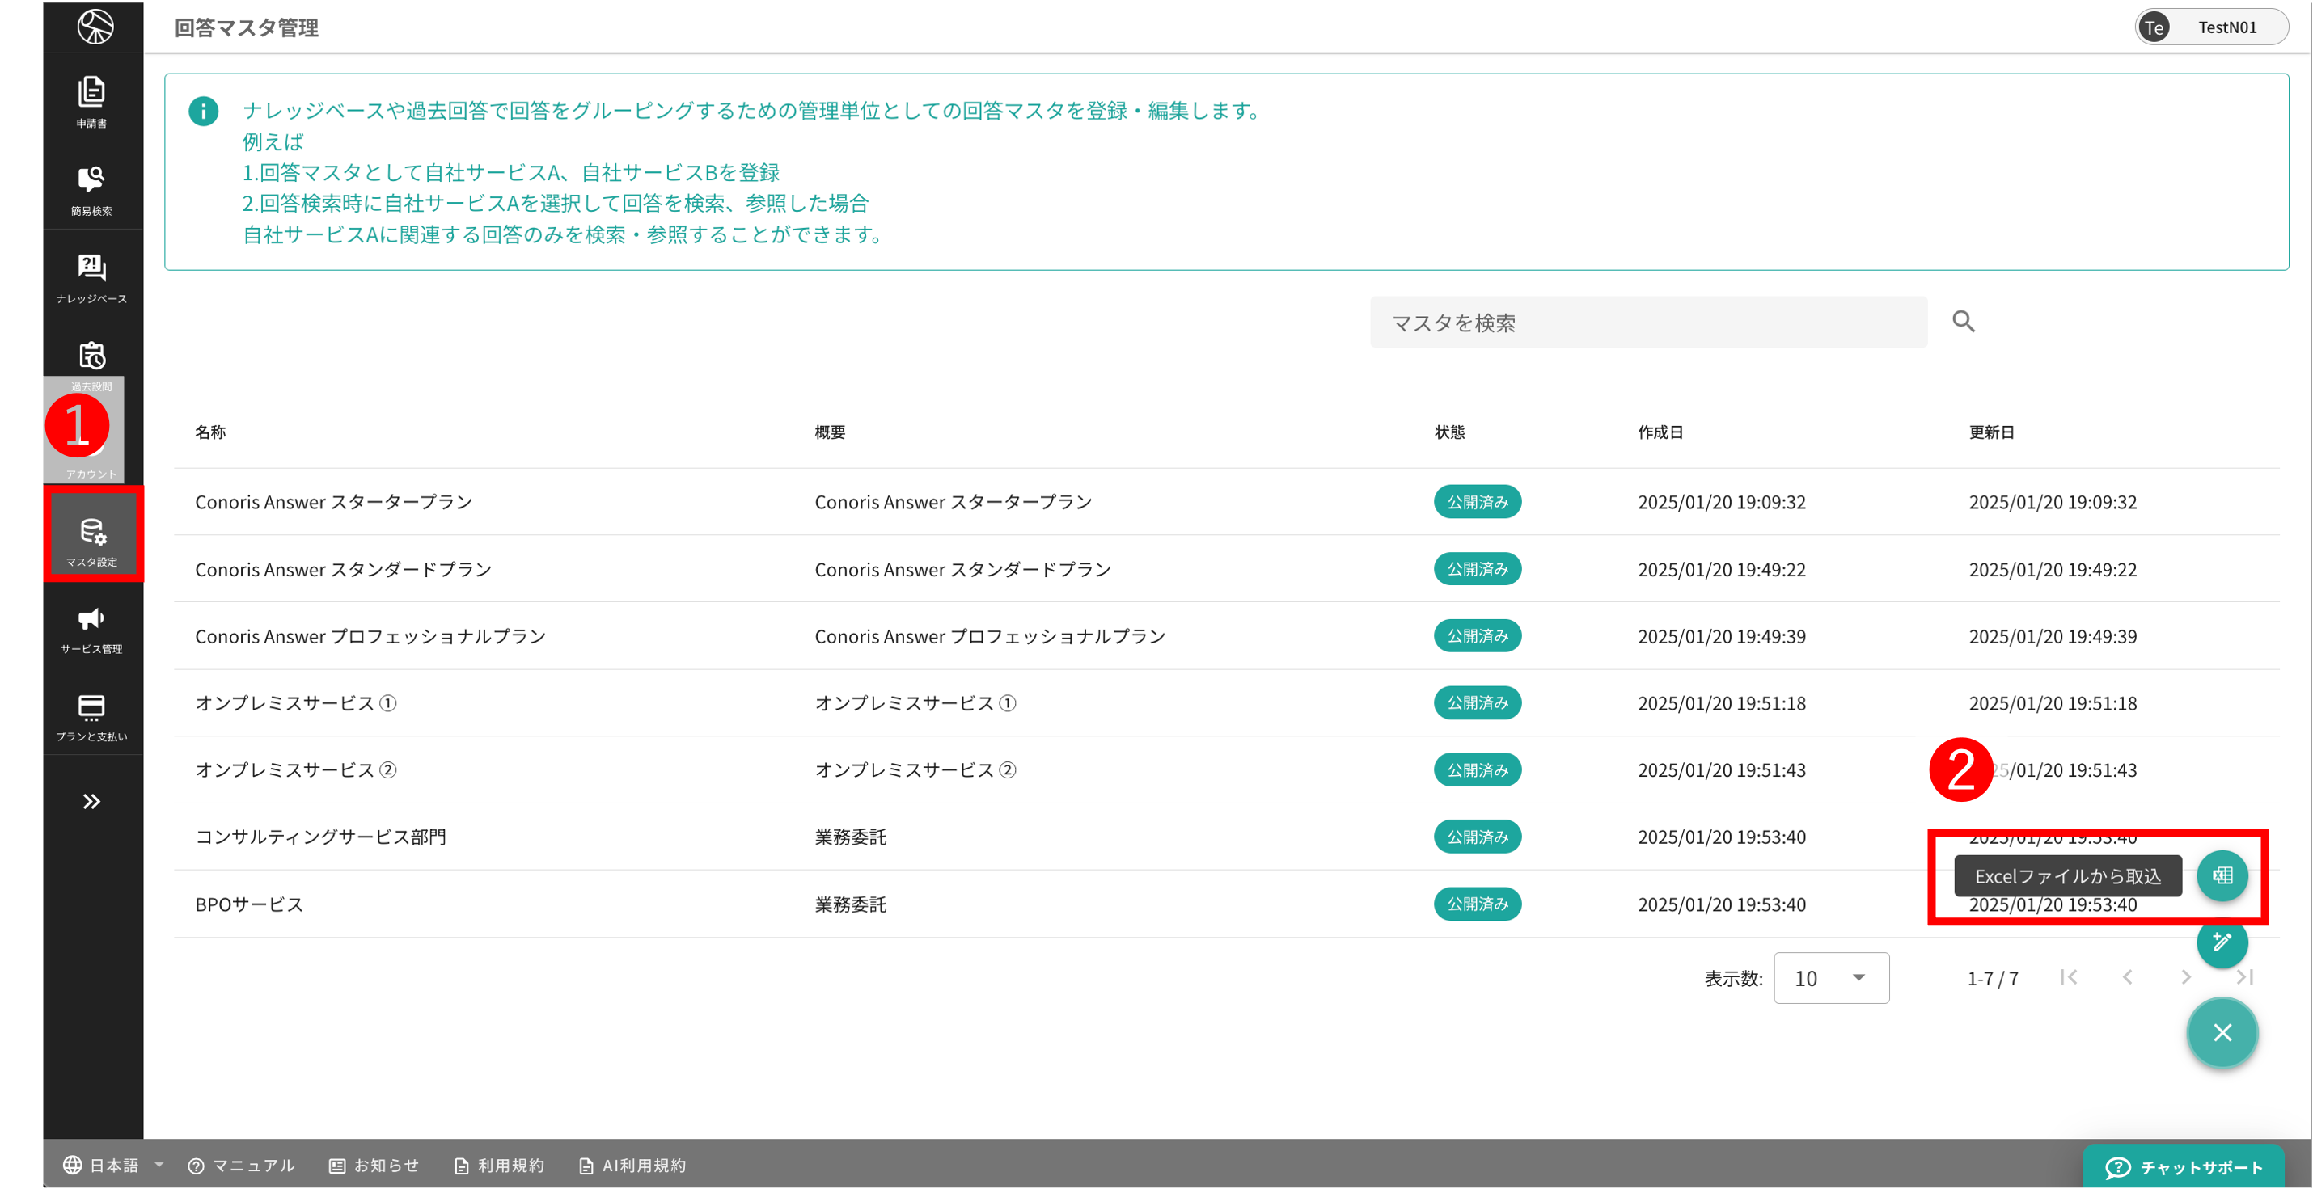Open サービス管理 from the sidebar

(91, 628)
